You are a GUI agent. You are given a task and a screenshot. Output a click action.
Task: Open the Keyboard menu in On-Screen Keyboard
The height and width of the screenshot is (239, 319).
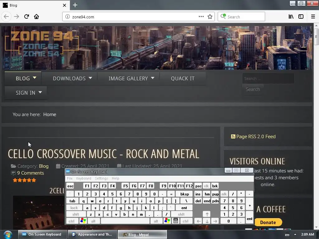click(83, 178)
